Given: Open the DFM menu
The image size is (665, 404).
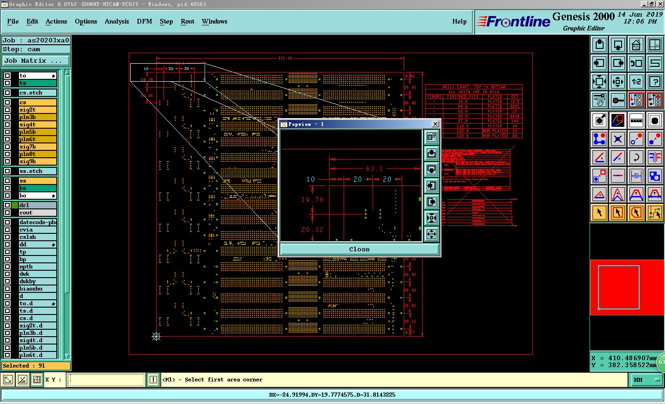Looking at the screenshot, I should [144, 21].
